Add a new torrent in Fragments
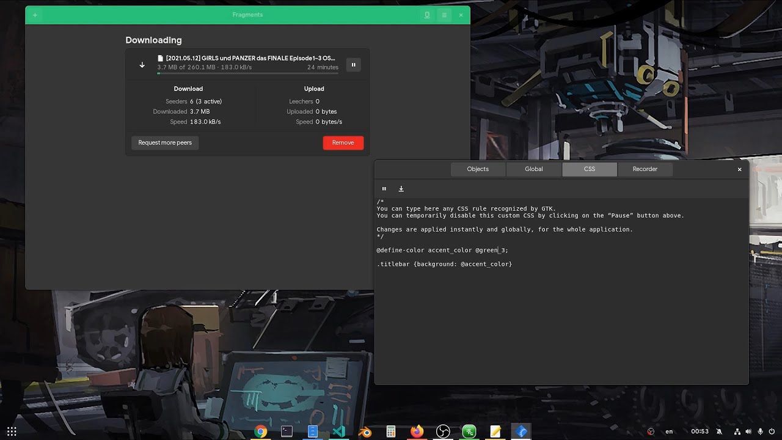 tap(35, 15)
